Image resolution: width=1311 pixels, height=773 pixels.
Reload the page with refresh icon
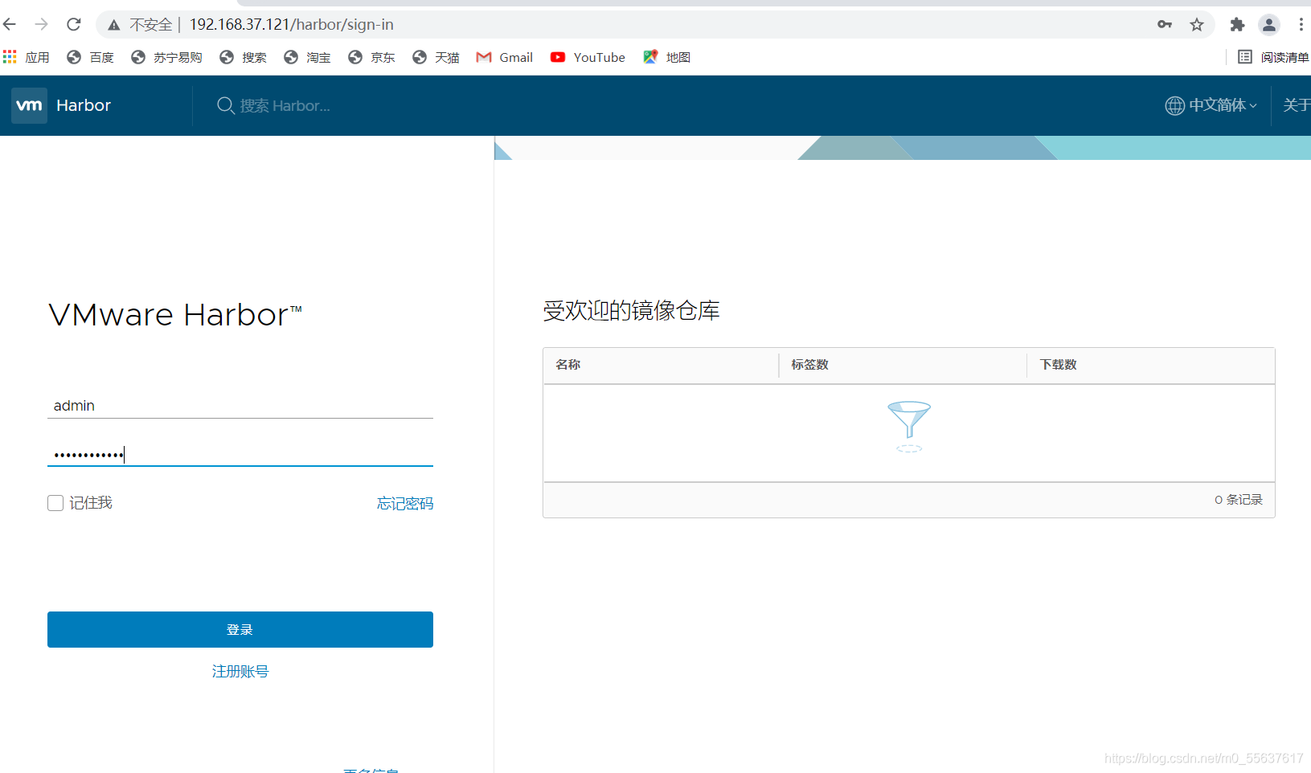(74, 24)
